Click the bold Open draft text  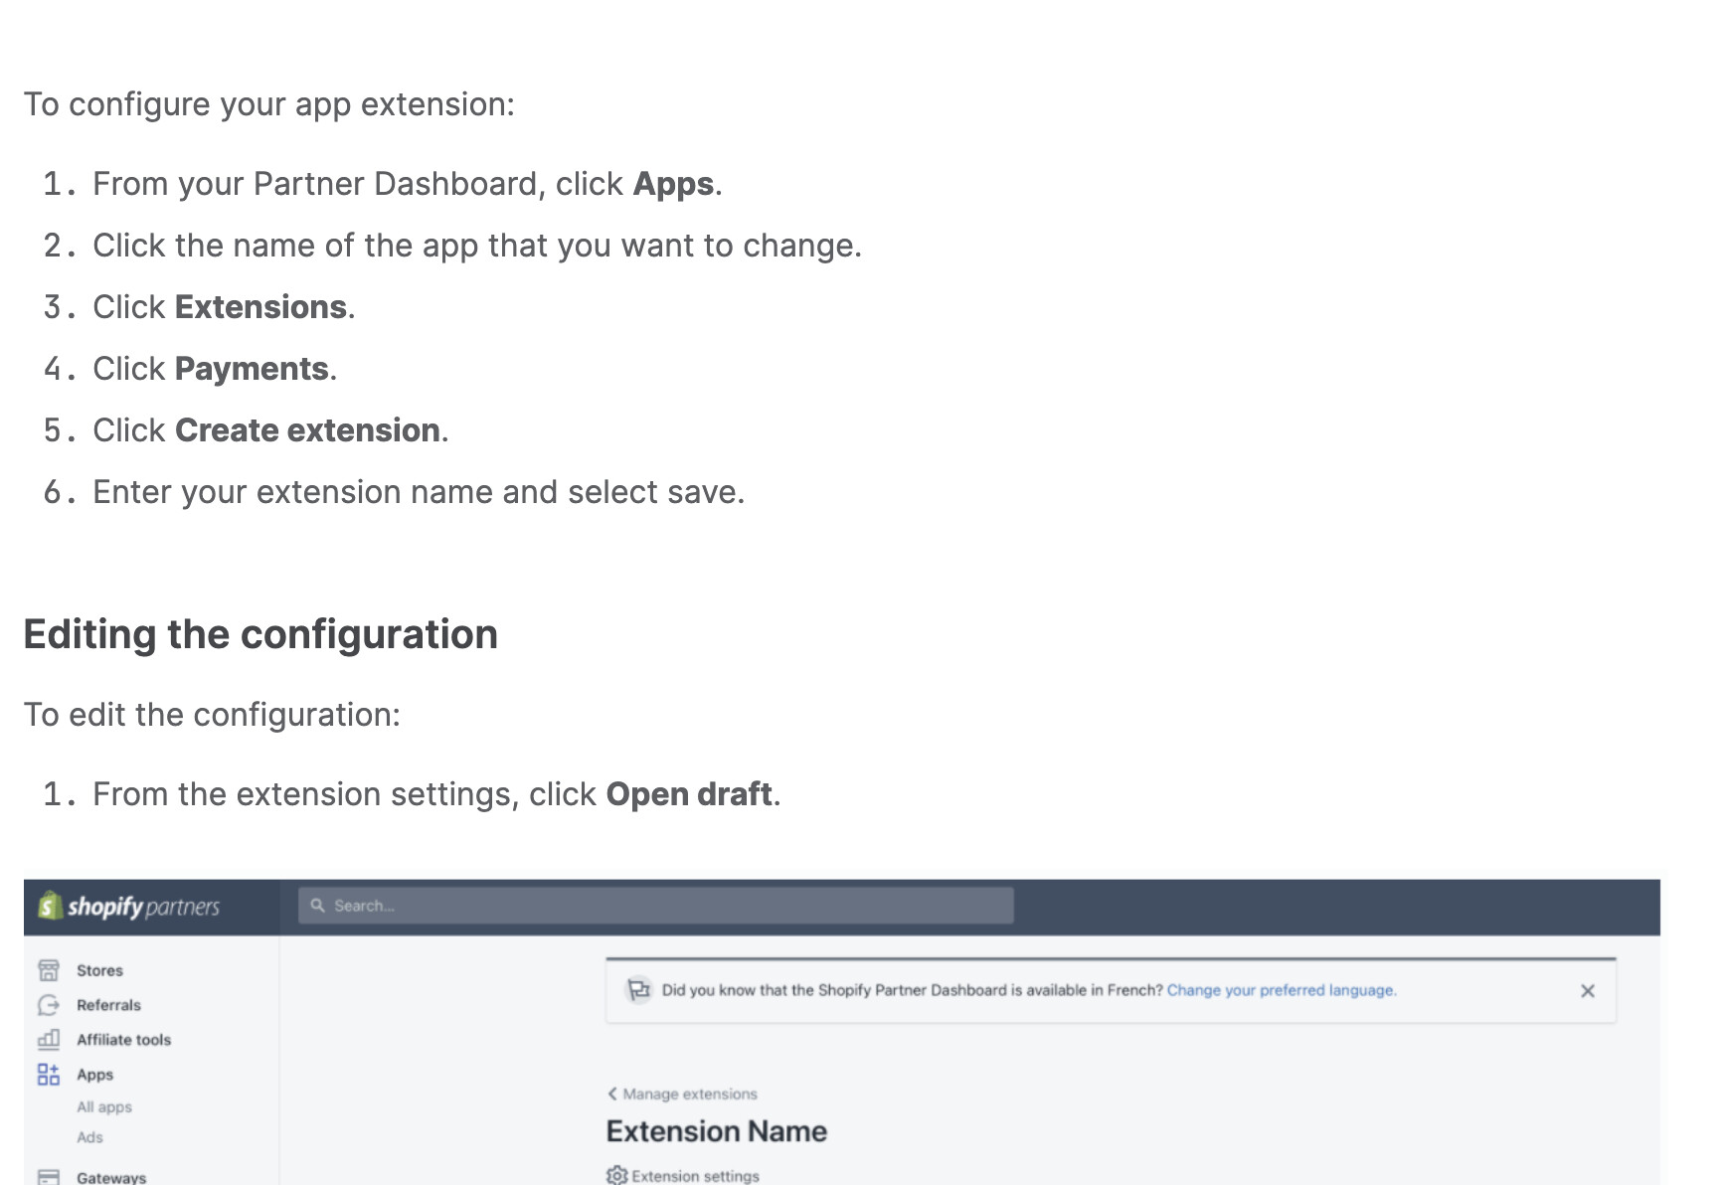pos(688,794)
